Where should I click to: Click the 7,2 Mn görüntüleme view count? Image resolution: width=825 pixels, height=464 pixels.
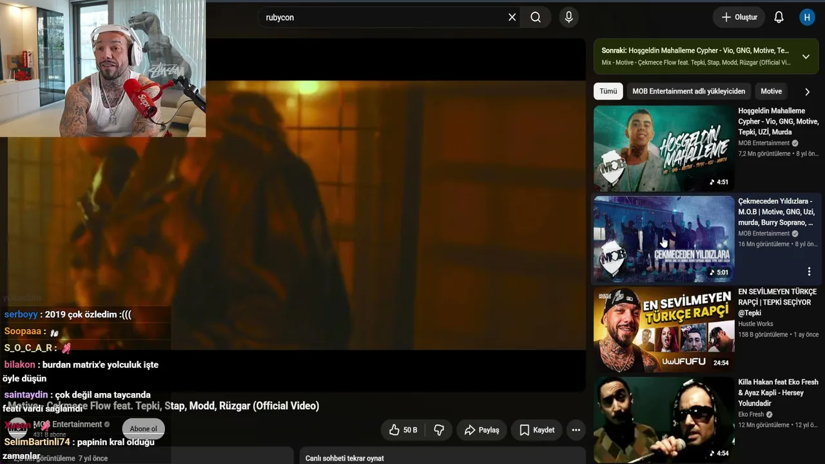(764, 154)
